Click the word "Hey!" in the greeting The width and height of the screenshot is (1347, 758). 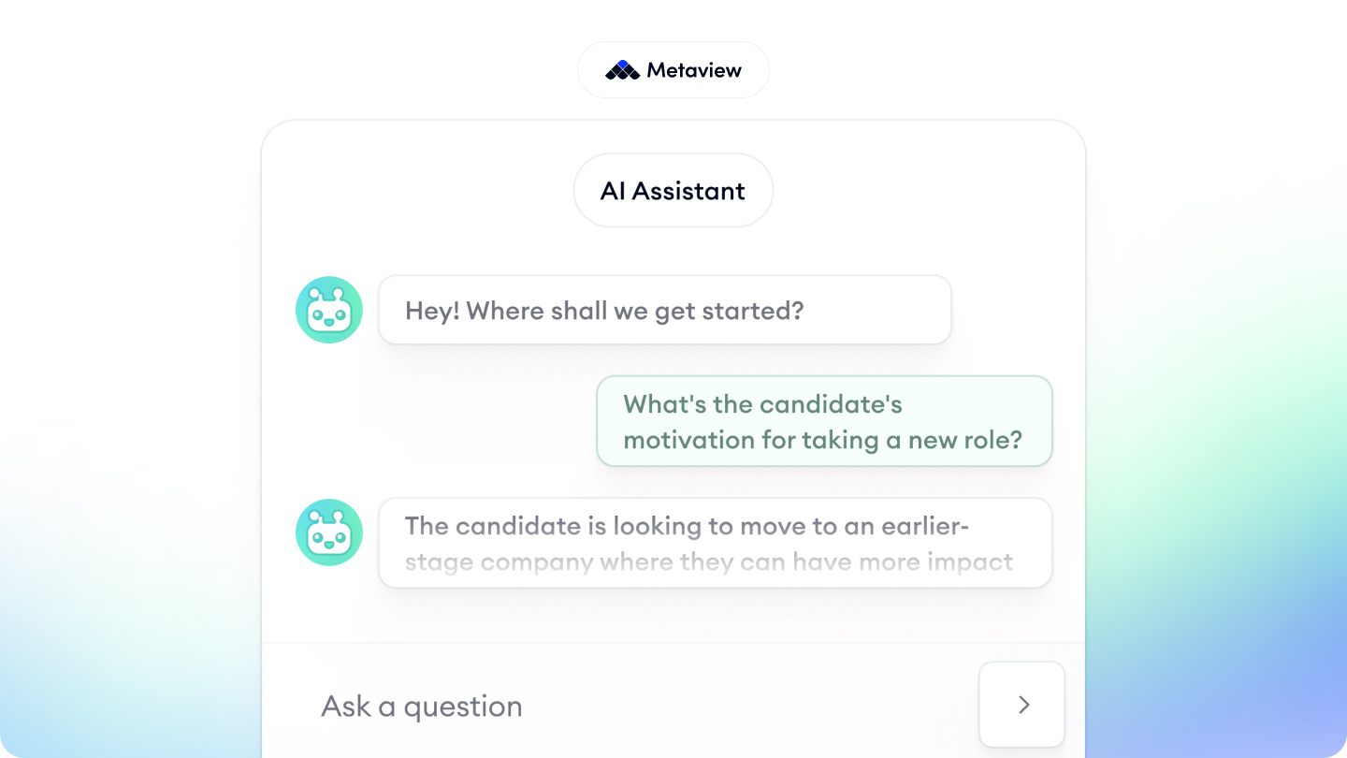click(x=432, y=311)
